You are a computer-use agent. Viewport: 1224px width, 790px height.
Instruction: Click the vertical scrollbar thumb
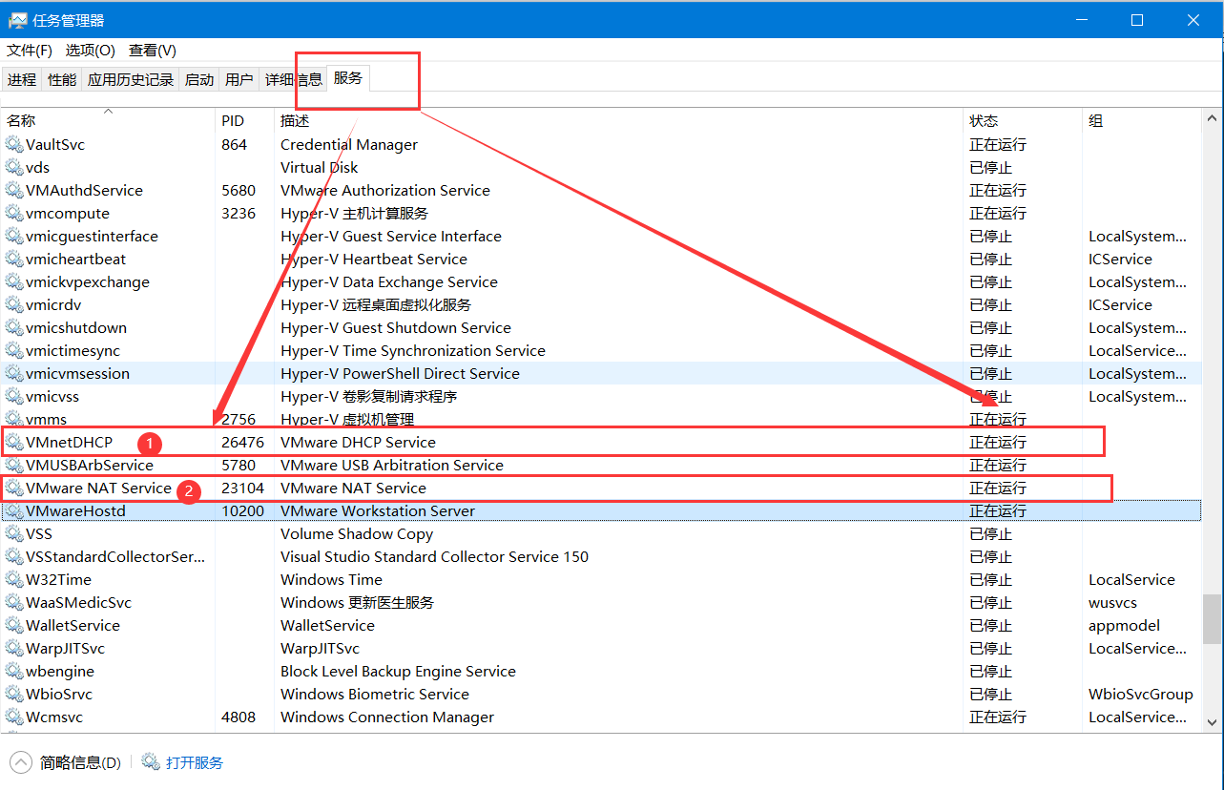point(1212,619)
